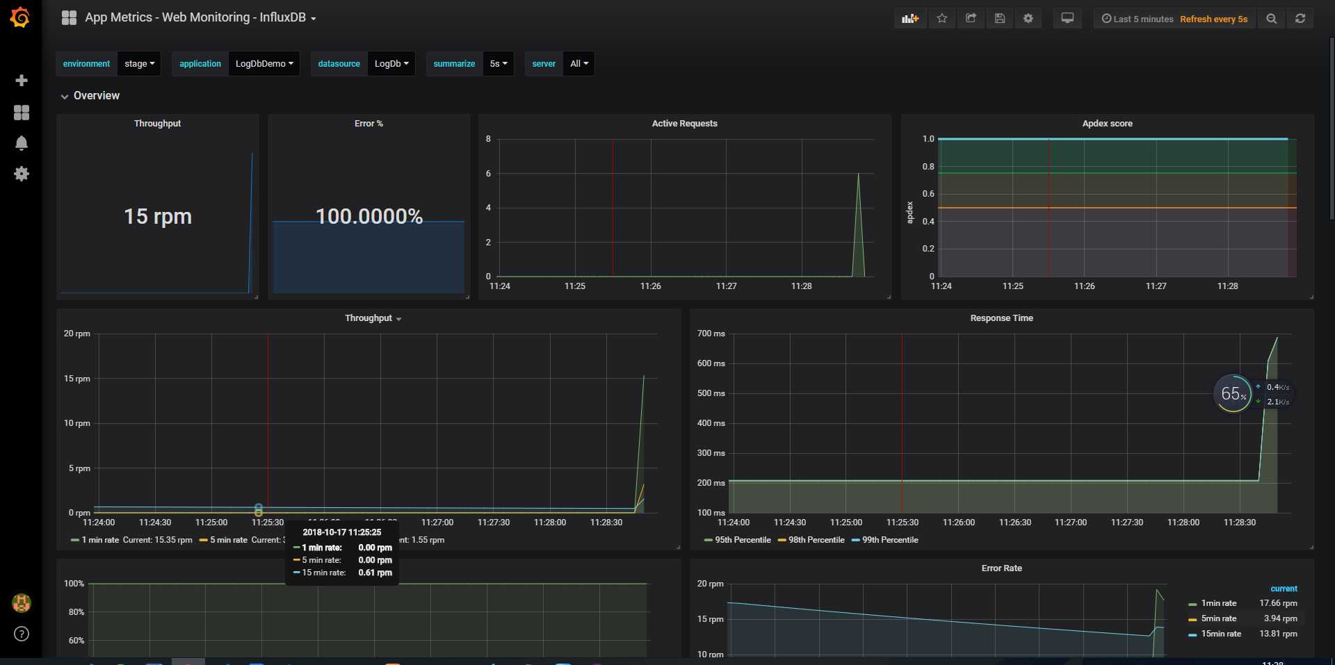Open the datasource 'LogDb' dropdown
The height and width of the screenshot is (665, 1335).
coord(391,63)
